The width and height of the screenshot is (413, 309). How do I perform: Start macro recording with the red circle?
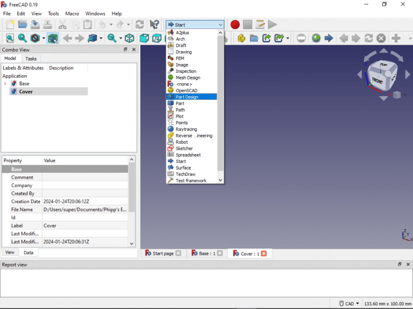pyautogui.click(x=235, y=25)
